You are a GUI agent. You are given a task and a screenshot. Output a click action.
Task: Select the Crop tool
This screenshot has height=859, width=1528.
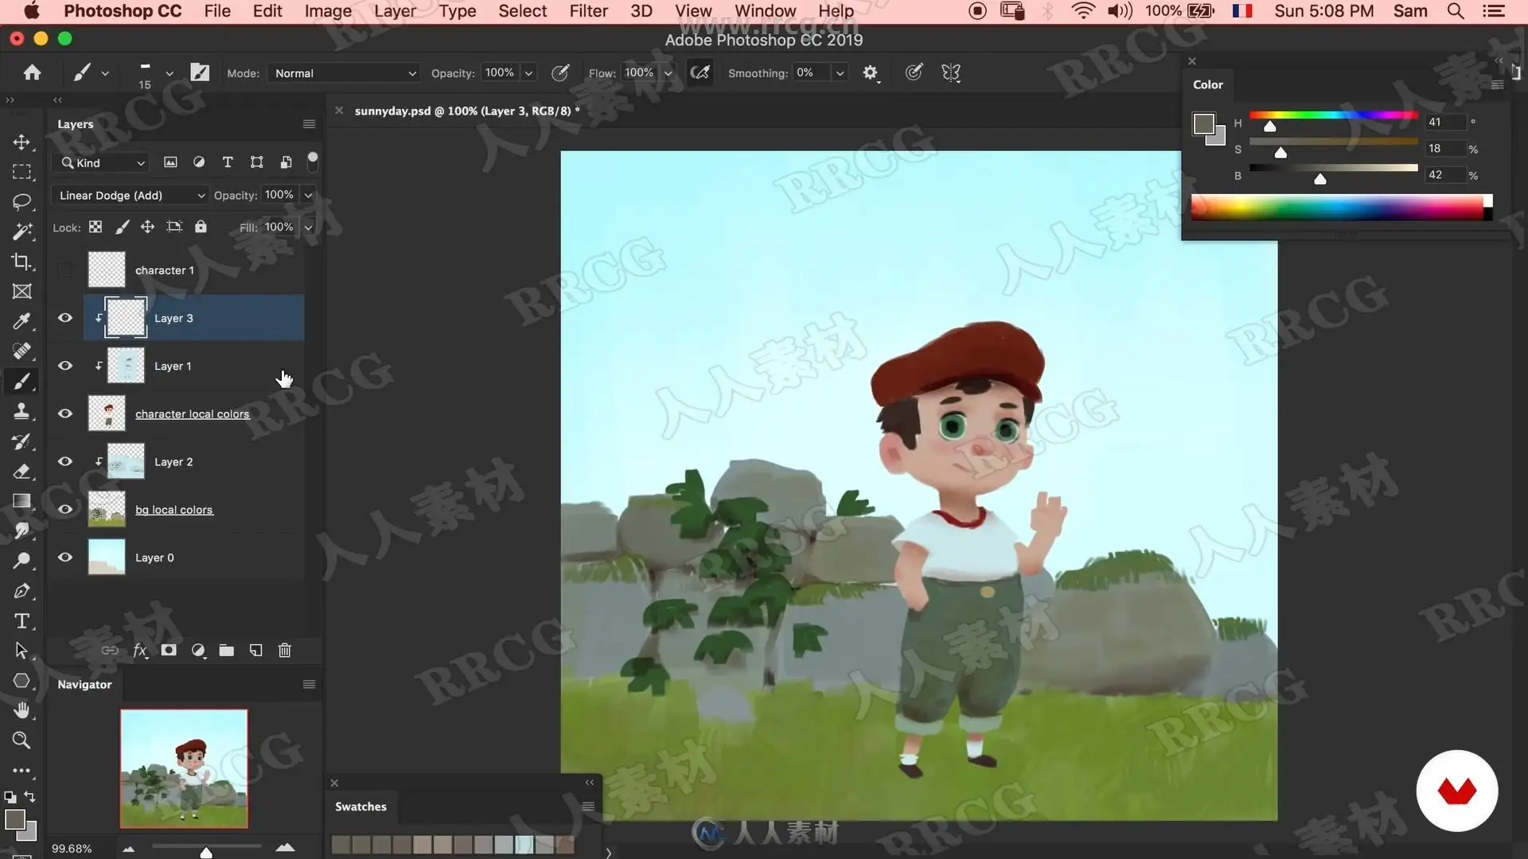21,262
